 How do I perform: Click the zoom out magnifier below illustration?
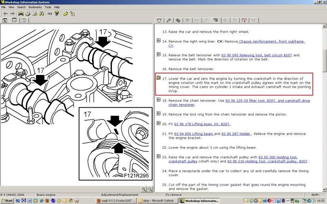150,189
